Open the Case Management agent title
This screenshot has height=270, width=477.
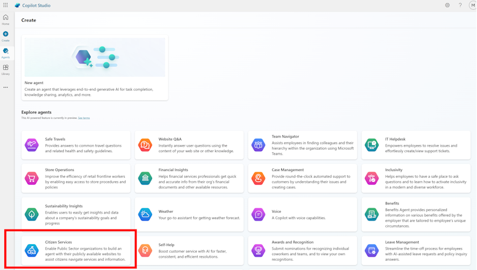288,169
